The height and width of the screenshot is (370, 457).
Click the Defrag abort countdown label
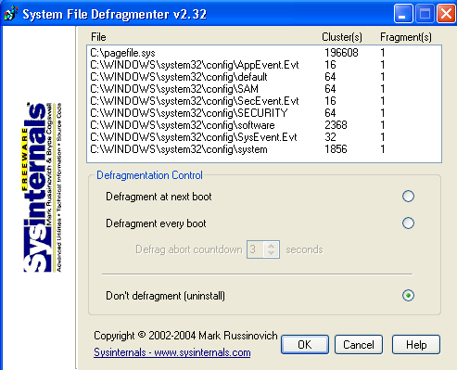[x=189, y=249]
